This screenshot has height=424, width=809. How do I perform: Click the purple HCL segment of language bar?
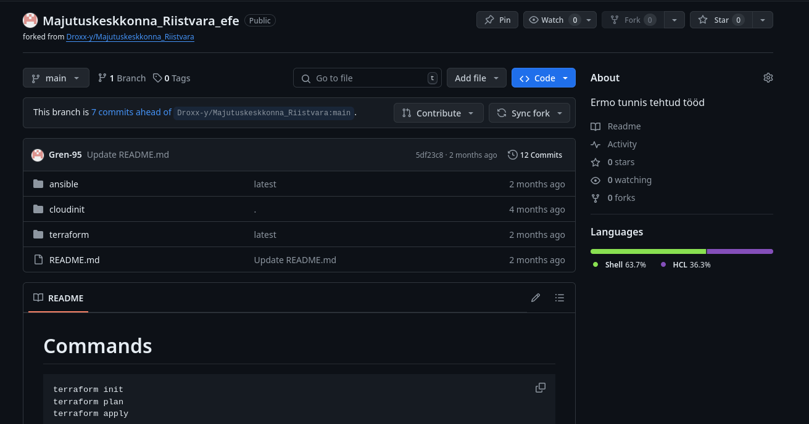740,251
